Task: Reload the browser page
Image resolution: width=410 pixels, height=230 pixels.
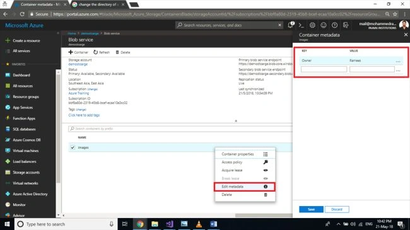Action: (22, 14)
